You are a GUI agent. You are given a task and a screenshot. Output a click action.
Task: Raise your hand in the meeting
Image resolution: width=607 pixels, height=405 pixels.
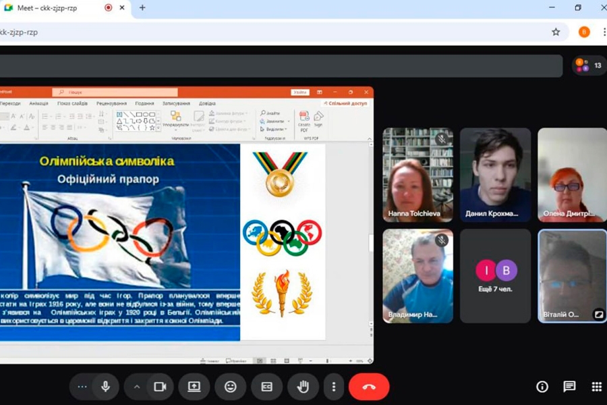click(303, 386)
